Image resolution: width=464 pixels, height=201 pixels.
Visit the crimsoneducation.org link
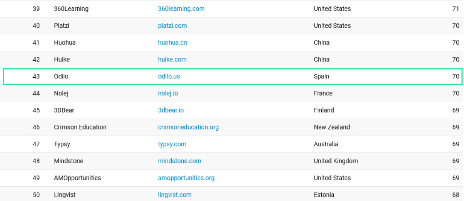click(188, 127)
